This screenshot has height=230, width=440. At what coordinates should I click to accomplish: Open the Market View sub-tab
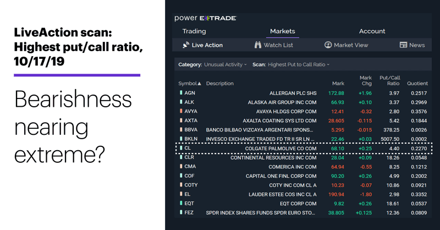coord(346,45)
